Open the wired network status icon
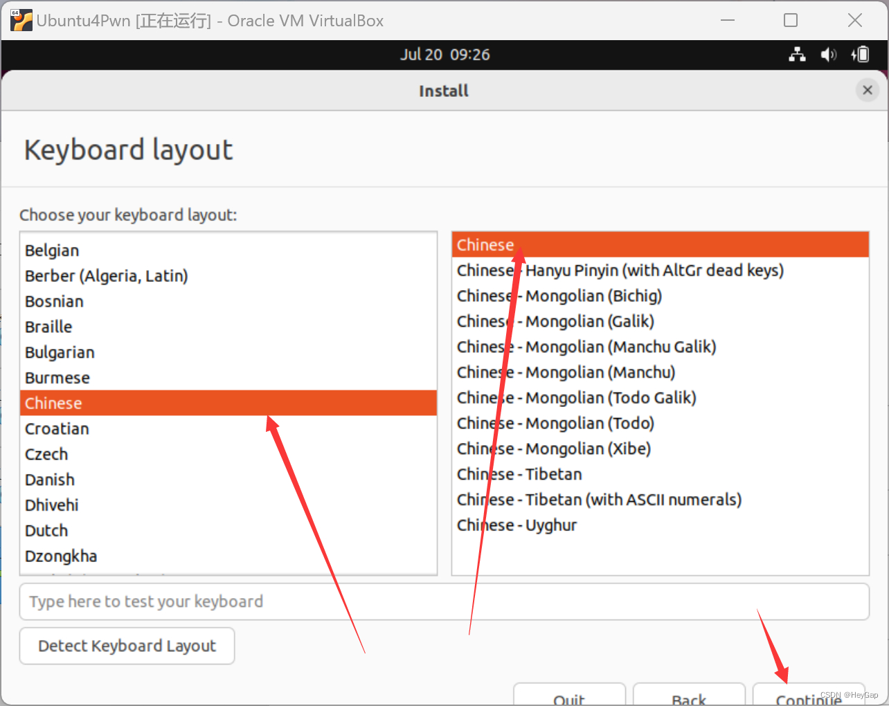Viewport: 889px width, 706px height. click(797, 55)
